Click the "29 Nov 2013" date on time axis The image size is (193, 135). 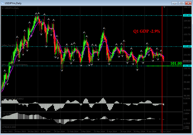[20, 132]
